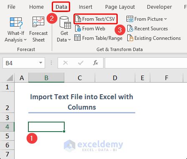Expand the Name Box dropdown arrow
This screenshot has height=159, width=187.
point(40,63)
